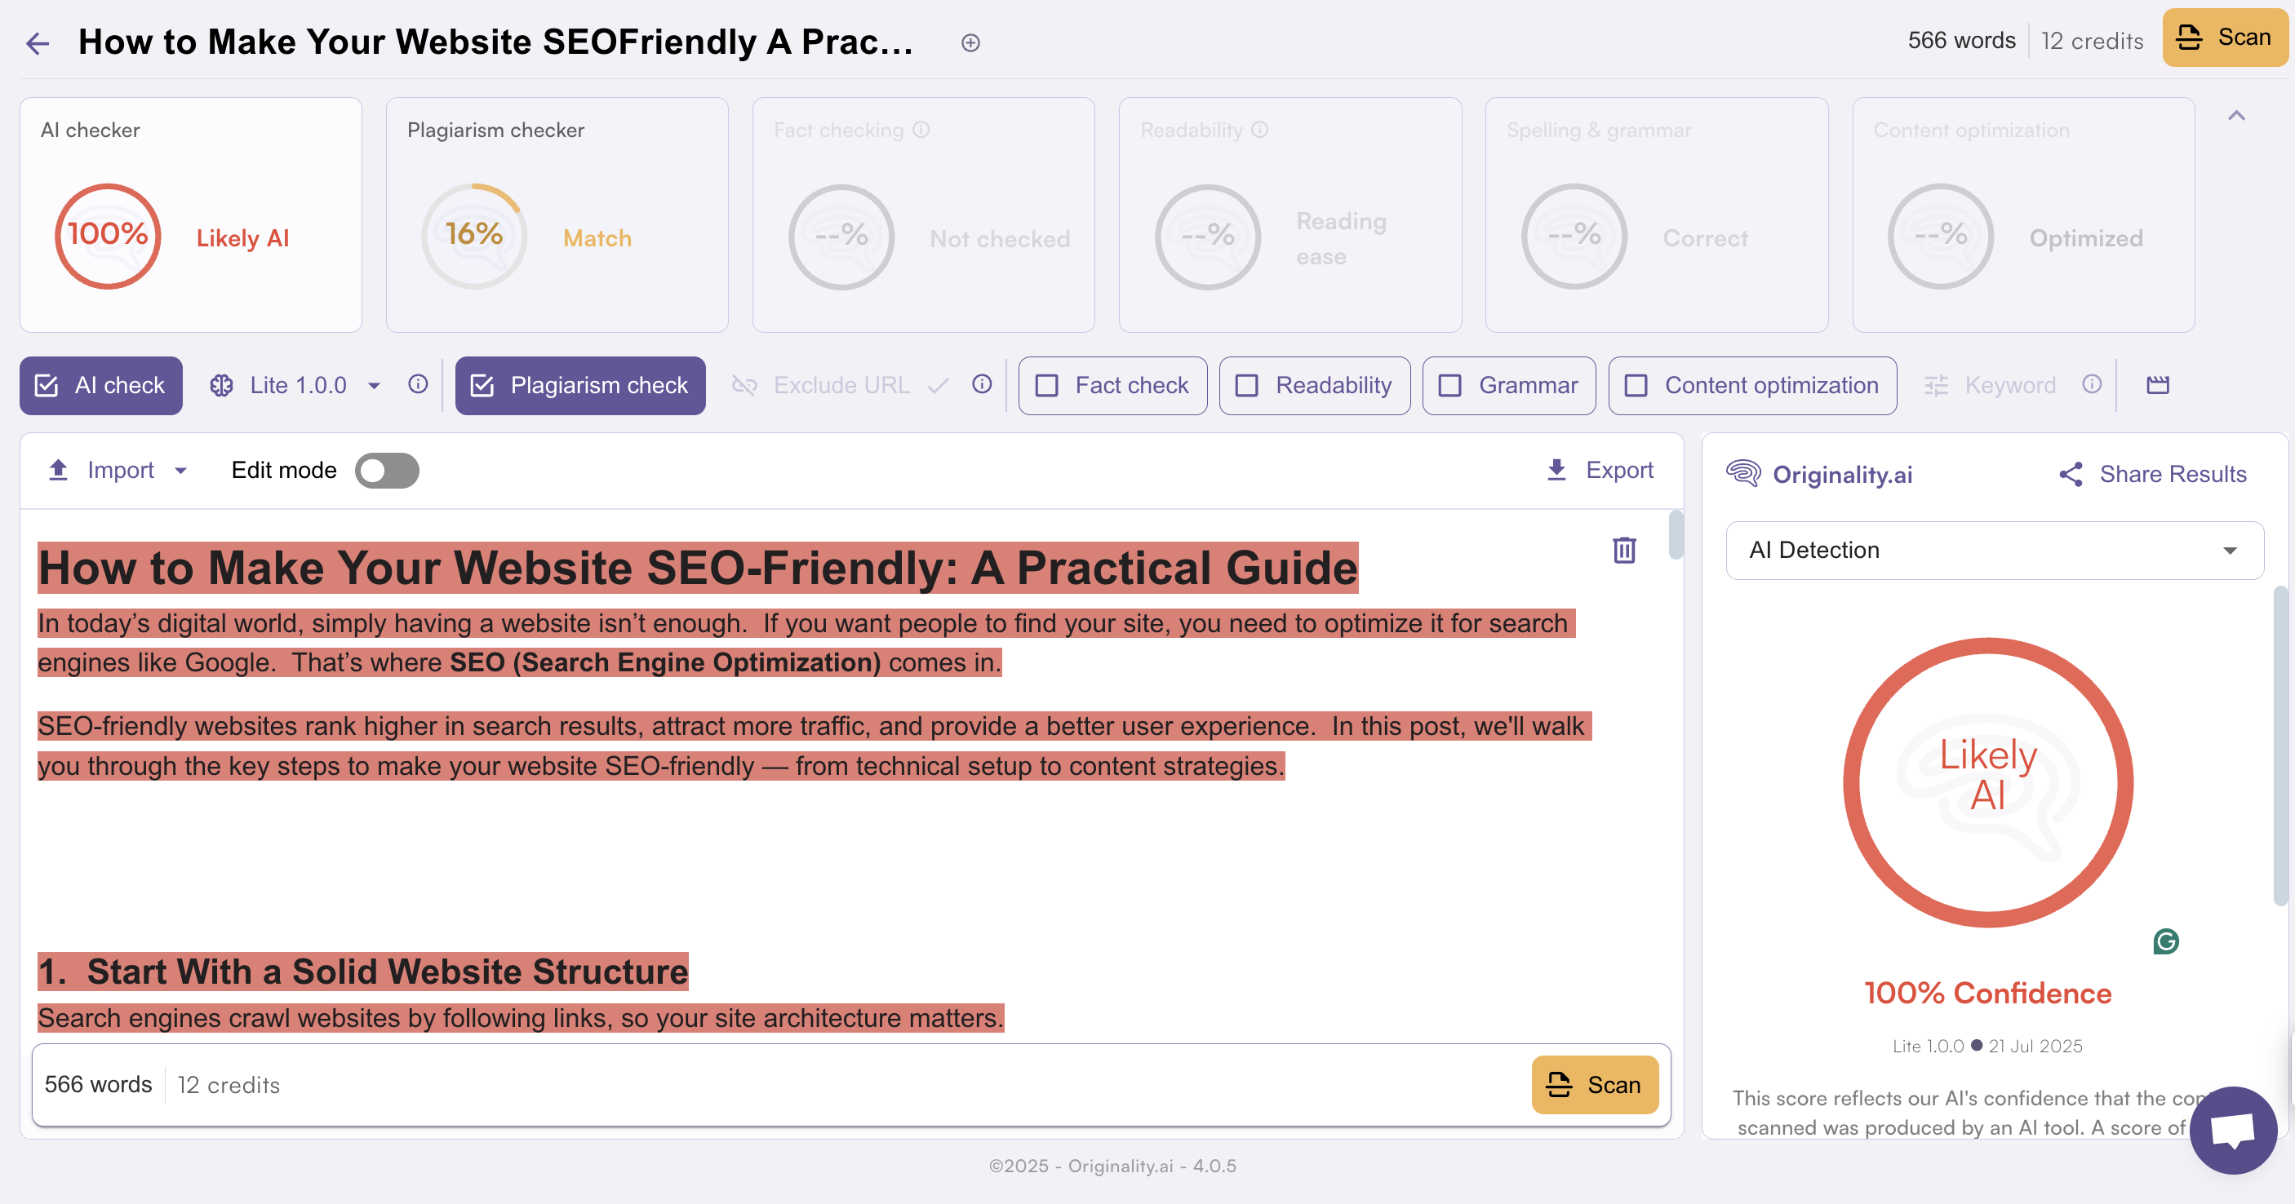This screenshot has width=2295, height=1204.
Task: Click the '566 words' count in bottom bar
Action: click(x=98, y=1085)
